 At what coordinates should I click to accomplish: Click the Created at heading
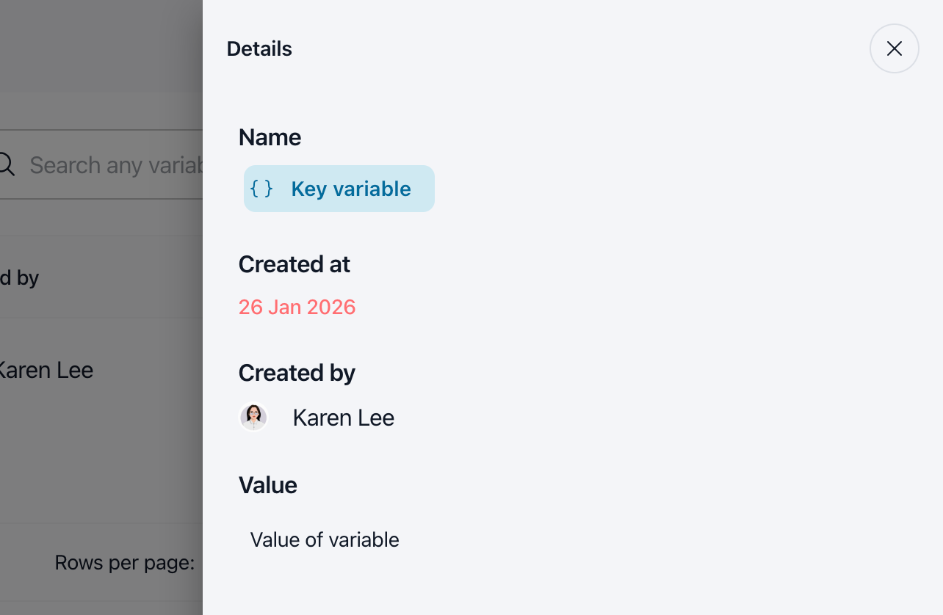point(295,264)
